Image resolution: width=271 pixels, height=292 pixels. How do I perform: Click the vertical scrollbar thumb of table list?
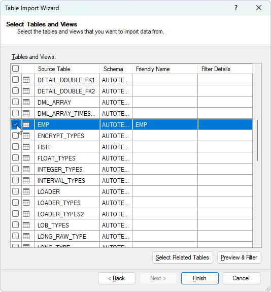click(x=257, y=140)
